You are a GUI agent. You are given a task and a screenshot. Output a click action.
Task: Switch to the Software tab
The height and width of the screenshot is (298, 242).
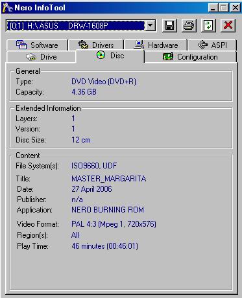pyautogui.click(x=37, y=45)
